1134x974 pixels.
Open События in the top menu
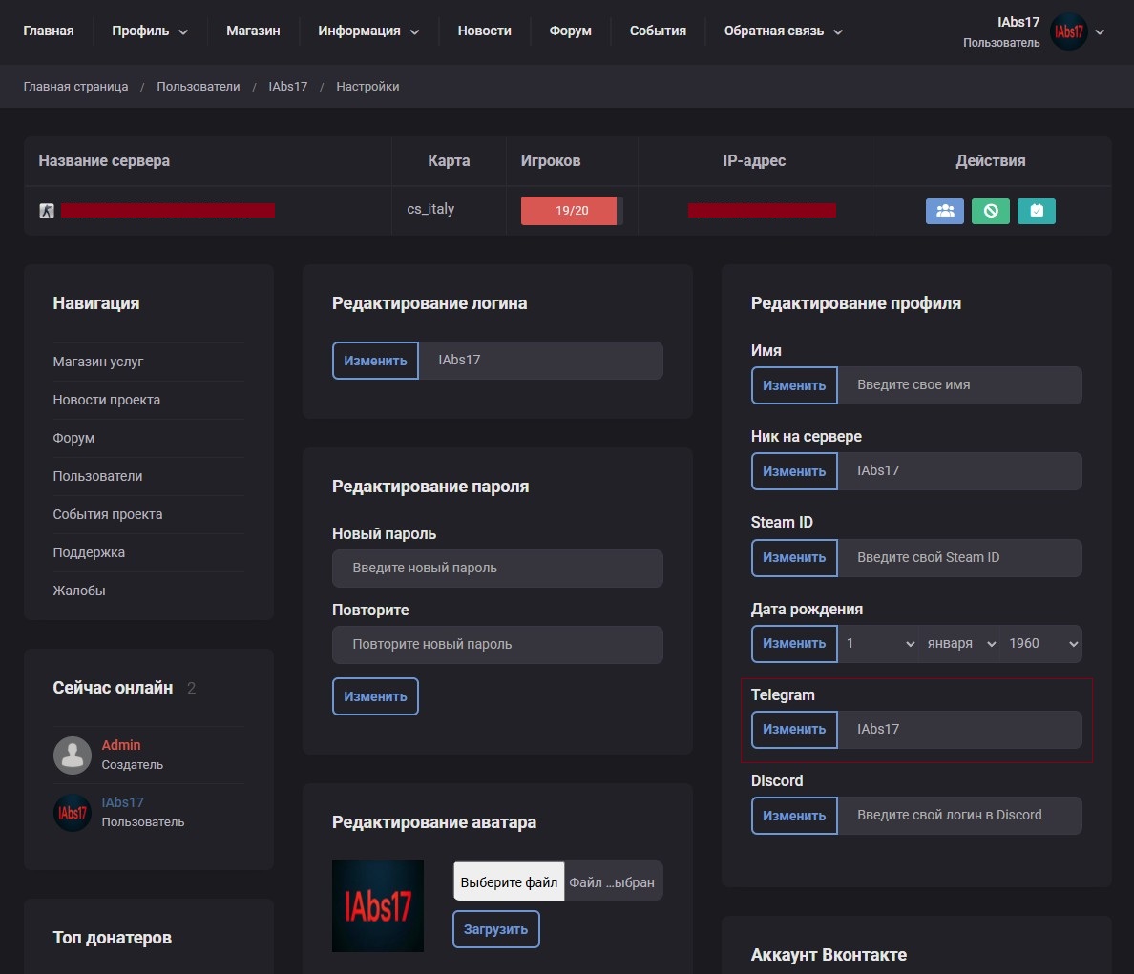click(x=658, y=31)
